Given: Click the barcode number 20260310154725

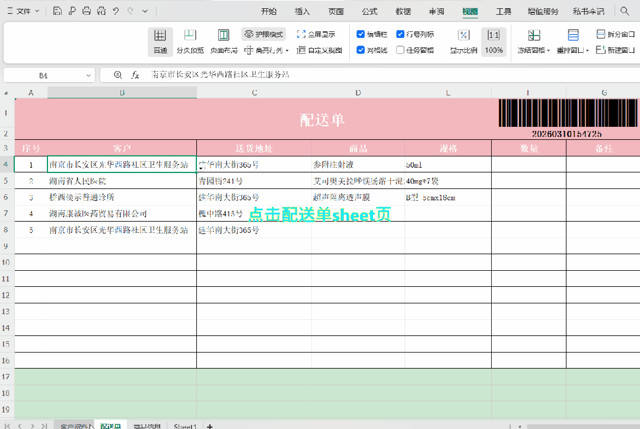Looking at the screenshot, I should point(566,134).
